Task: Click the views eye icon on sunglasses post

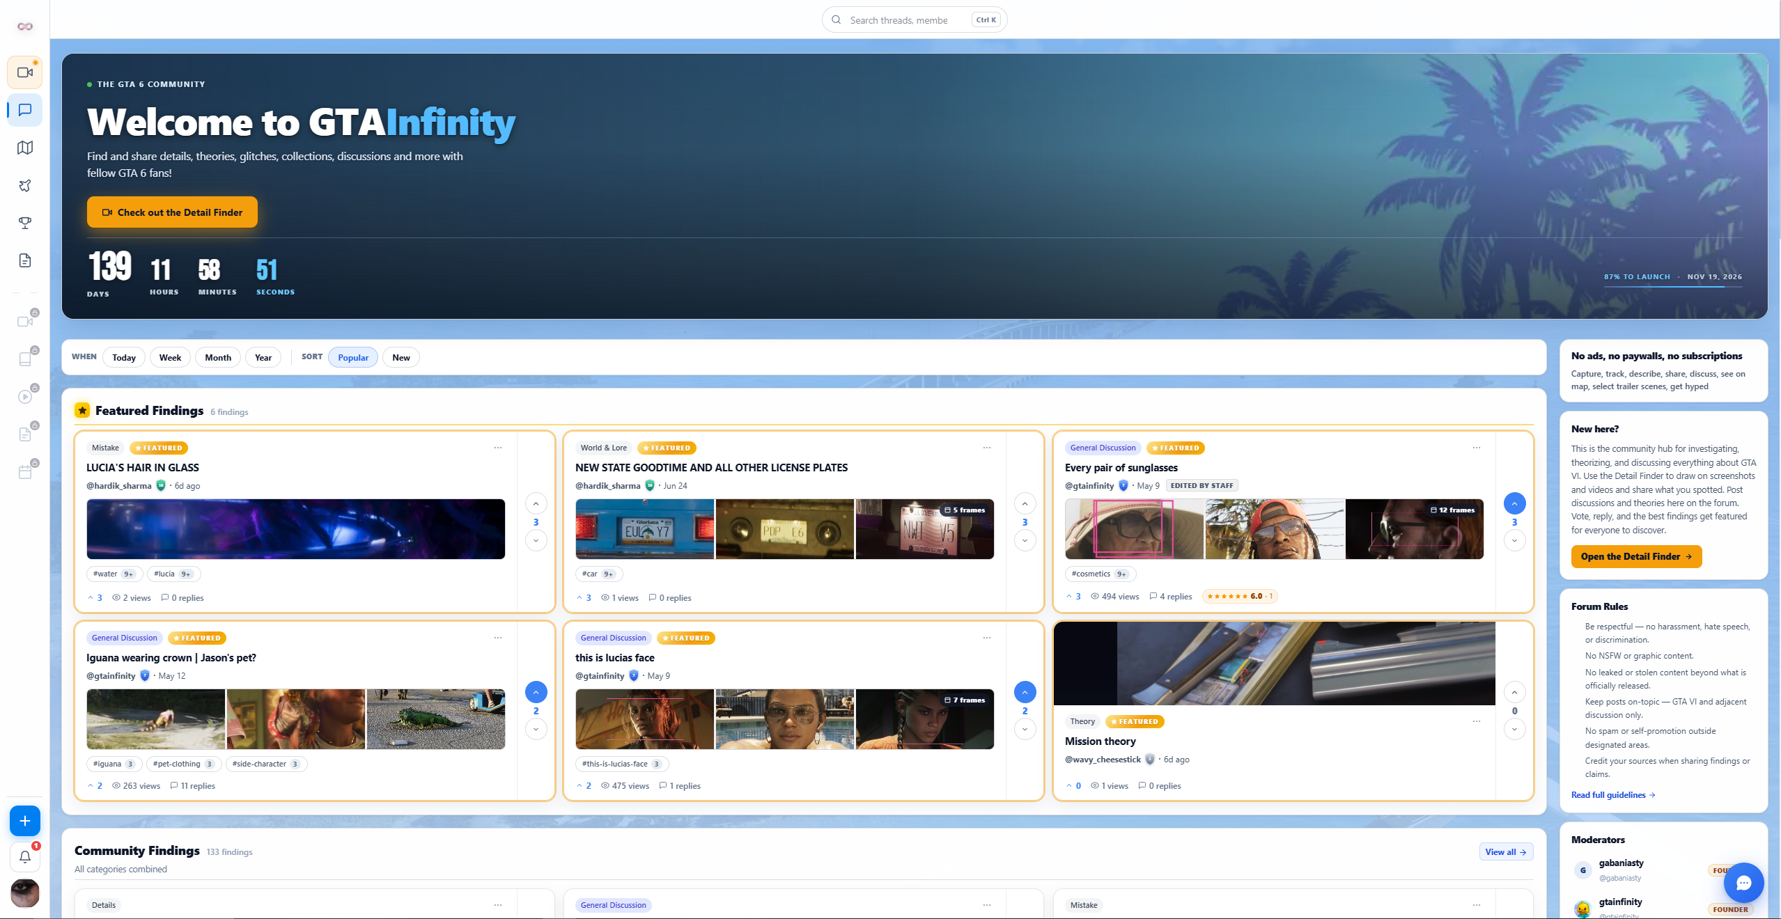Action: (x=1095, y=596)
